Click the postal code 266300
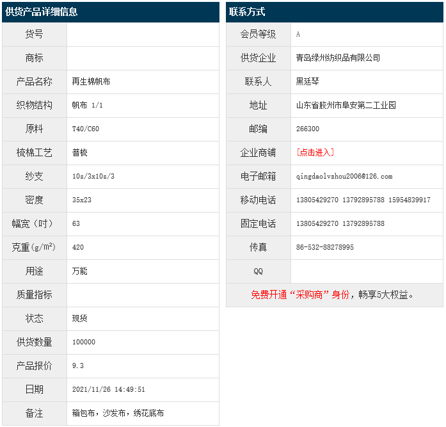Image resolution: width=446 pixels, height=427 pixels. pyautogui.click(x=308, y=129)
